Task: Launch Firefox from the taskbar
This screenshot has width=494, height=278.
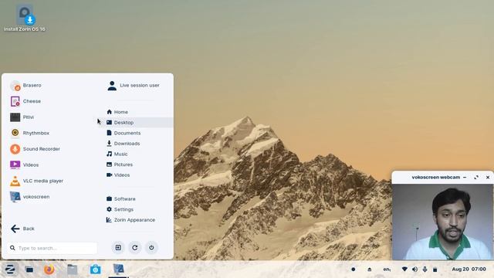Action: tap(49, 270)
